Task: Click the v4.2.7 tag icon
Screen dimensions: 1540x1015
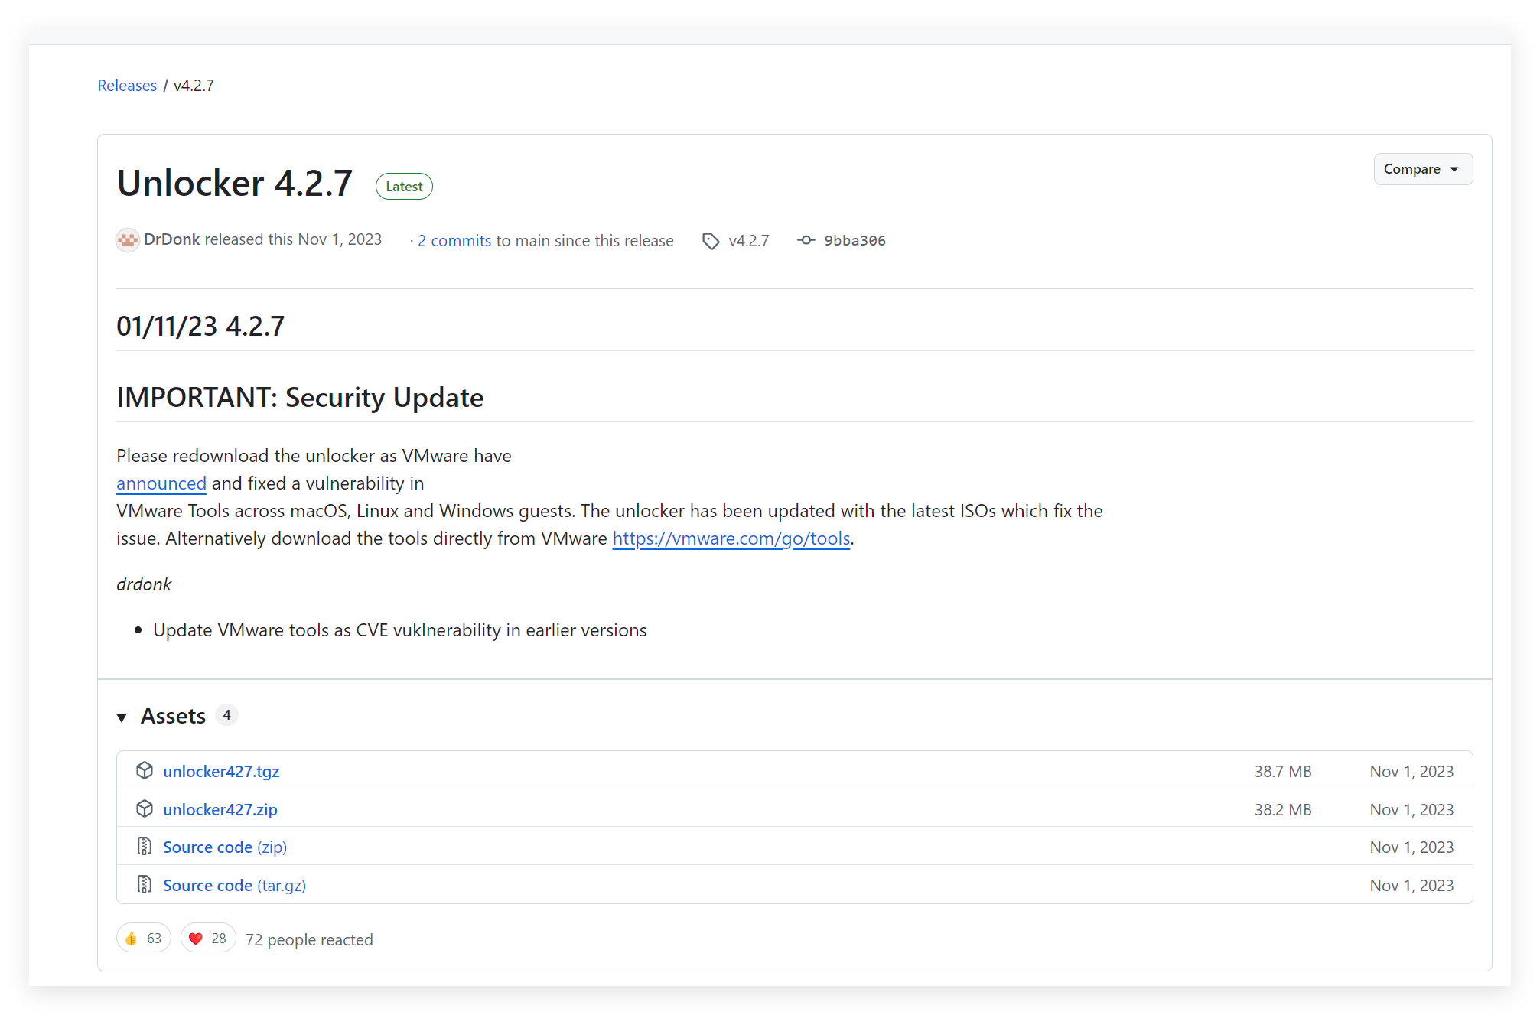Action: tap(711, 241)
